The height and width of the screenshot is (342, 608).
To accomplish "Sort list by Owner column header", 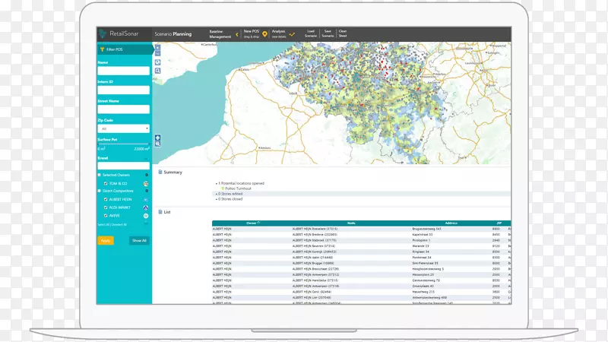I will [252, 223].
